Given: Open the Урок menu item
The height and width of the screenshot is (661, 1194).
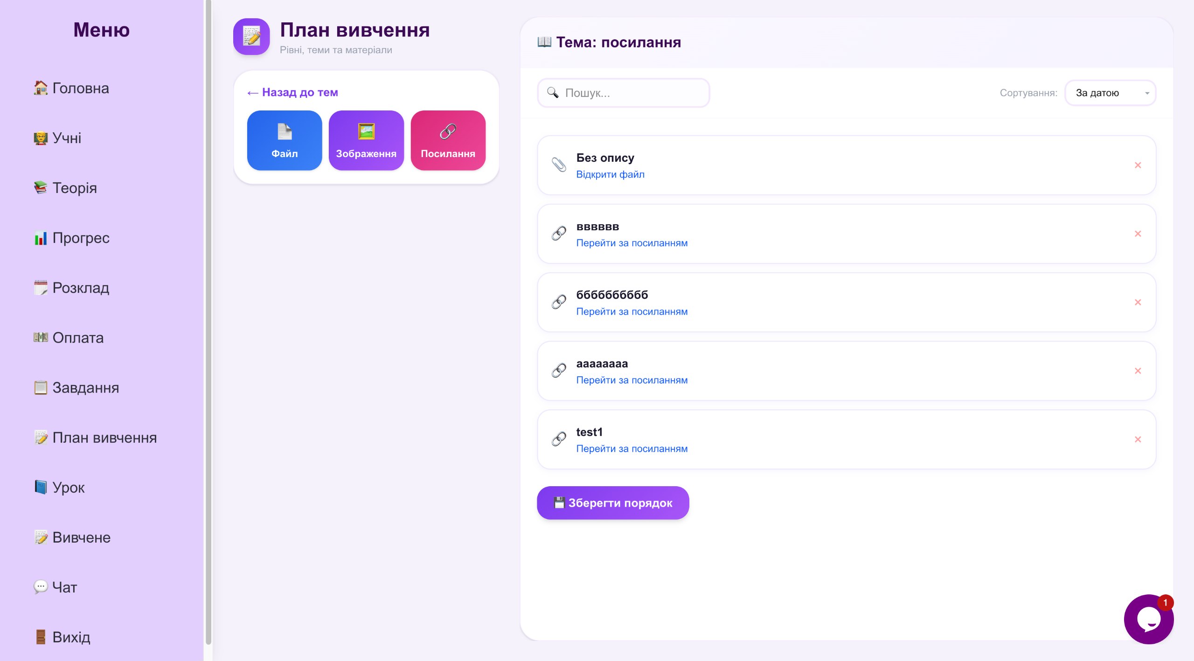Looking at the screenshot, I should (x=59, y=487).
